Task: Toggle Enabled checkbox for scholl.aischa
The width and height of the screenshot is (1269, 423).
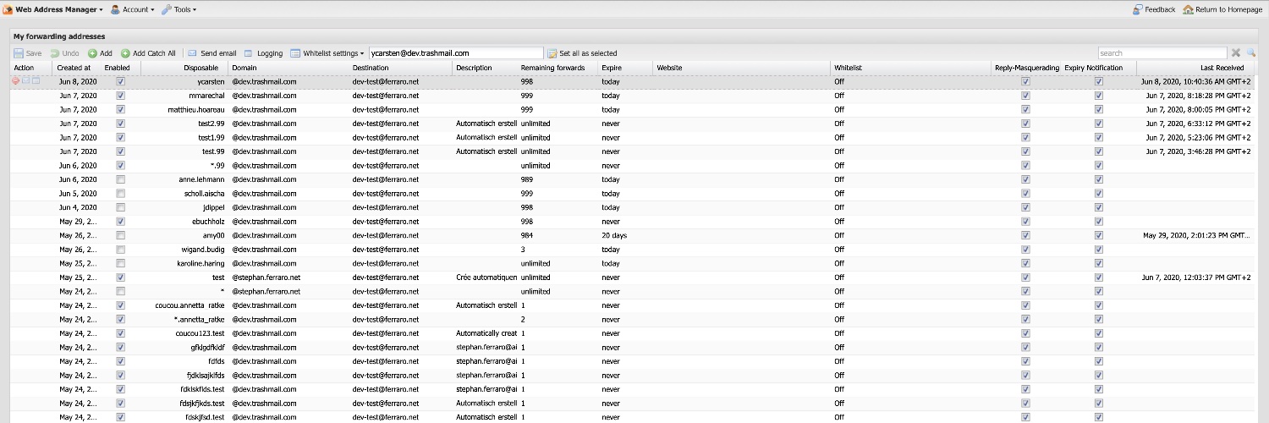Action: 120,194
